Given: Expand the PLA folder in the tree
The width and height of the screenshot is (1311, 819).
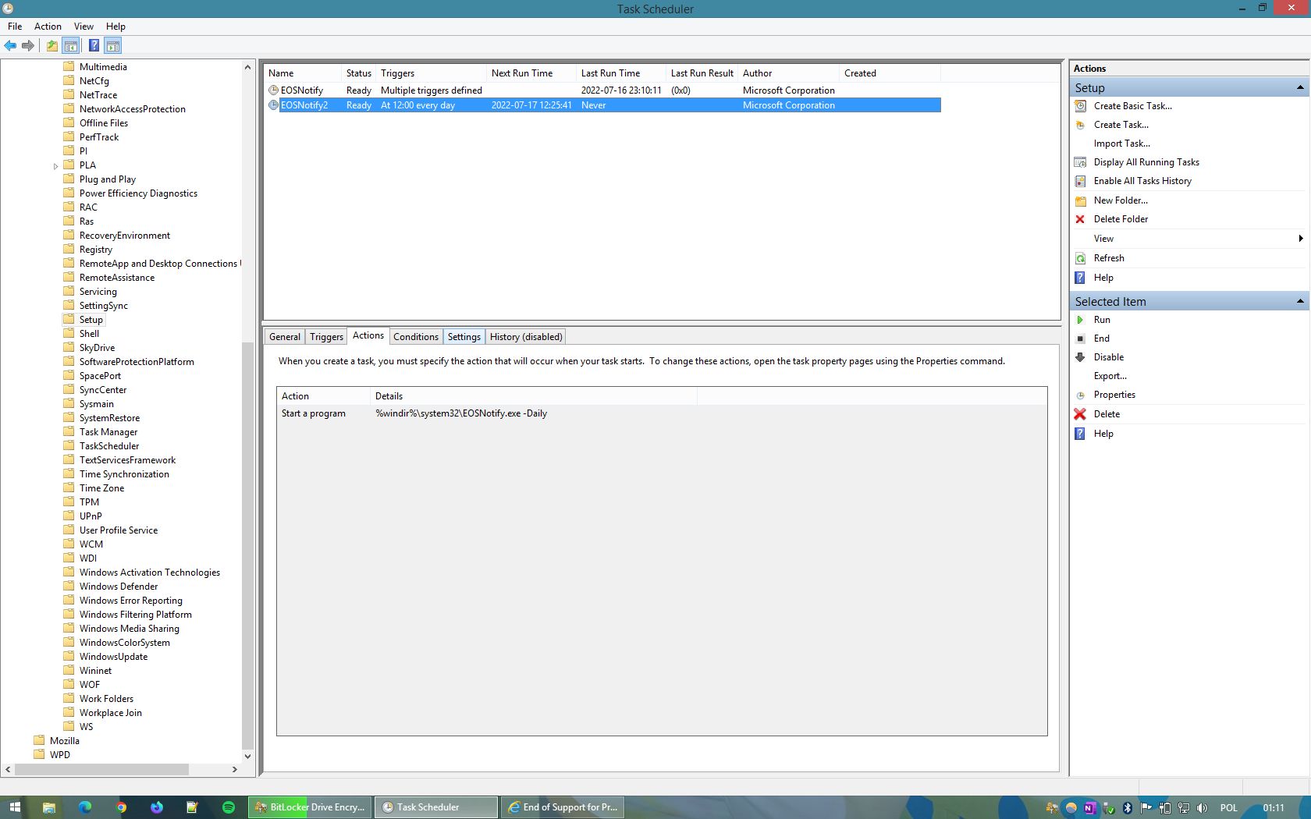Looking at the screenshot, I should (55, 165).
